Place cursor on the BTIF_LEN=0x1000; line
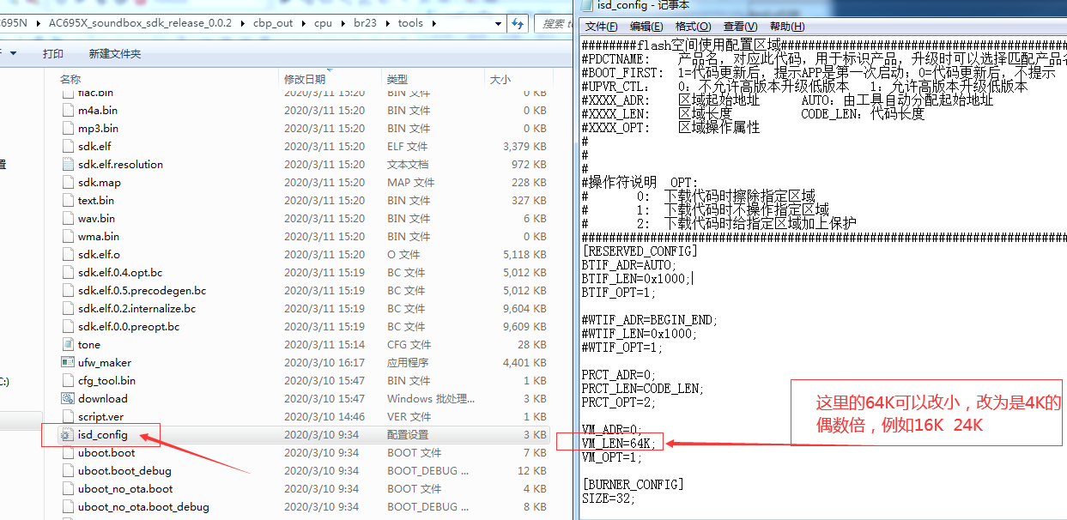This screenshot has width=1067, height=520. [x=636, y=279]
